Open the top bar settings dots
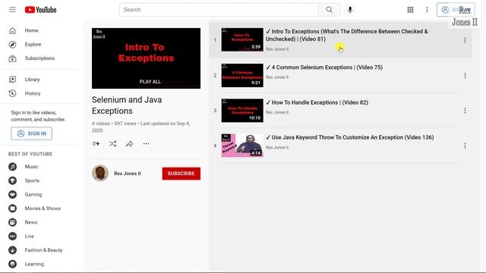The height and width of the screenshot is (273, 486). click(x=427, y=10)
